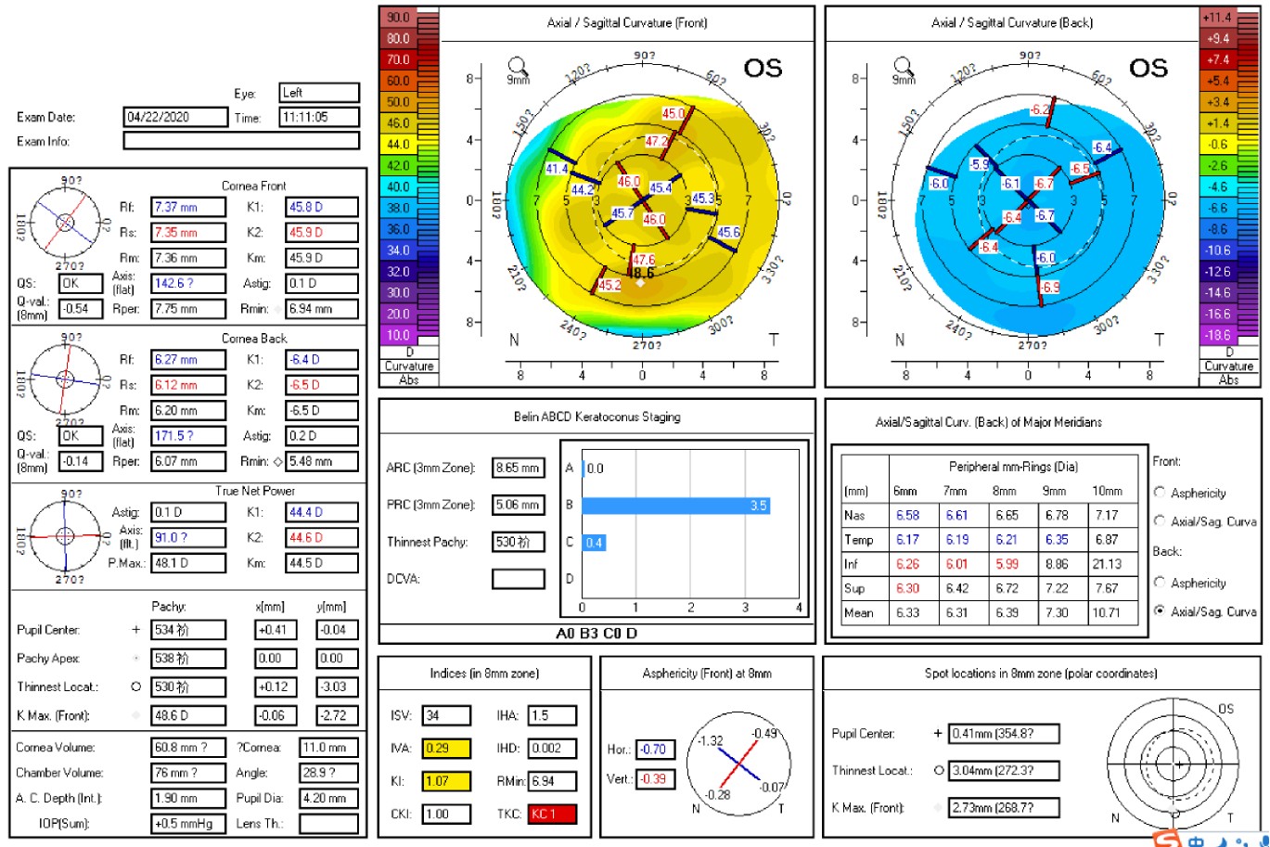
Task: Select the Back Axial/Sag. Curva radio button
Action: pos(1159,611)
